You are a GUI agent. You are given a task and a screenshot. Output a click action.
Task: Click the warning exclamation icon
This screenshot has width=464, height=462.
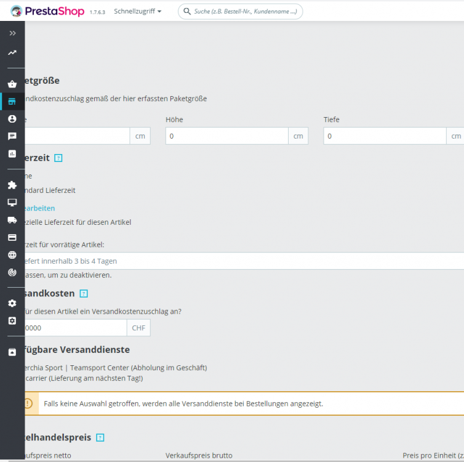click(x=28, y=403)
